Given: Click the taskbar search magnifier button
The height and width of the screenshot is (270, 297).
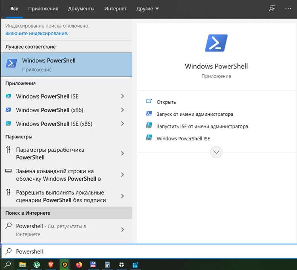Looking at the screenshot, I should [x=8, y=265].
